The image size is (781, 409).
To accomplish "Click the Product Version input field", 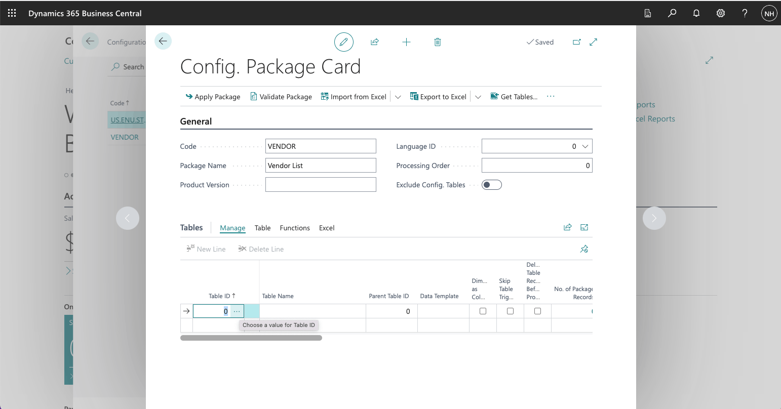I will pyautogui.click(x=321, y=185).
